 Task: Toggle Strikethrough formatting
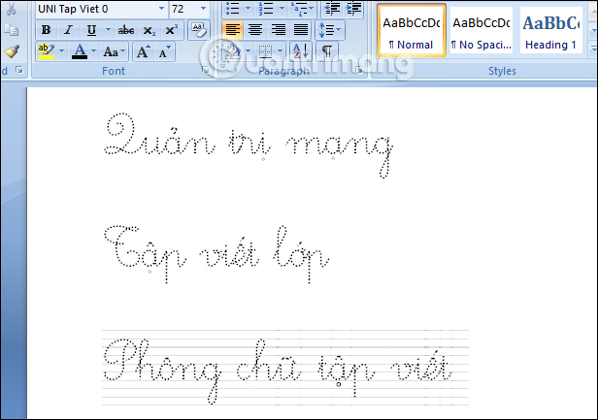(x=126, y=30)
